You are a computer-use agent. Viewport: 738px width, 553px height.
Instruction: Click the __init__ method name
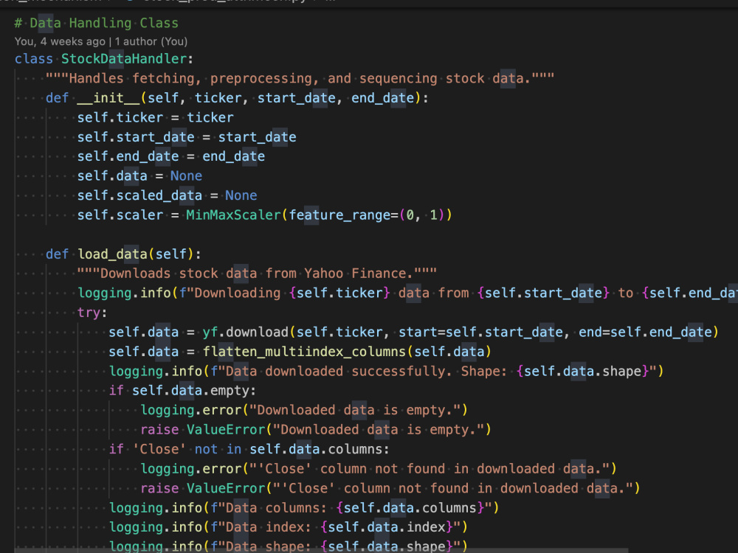108,98
